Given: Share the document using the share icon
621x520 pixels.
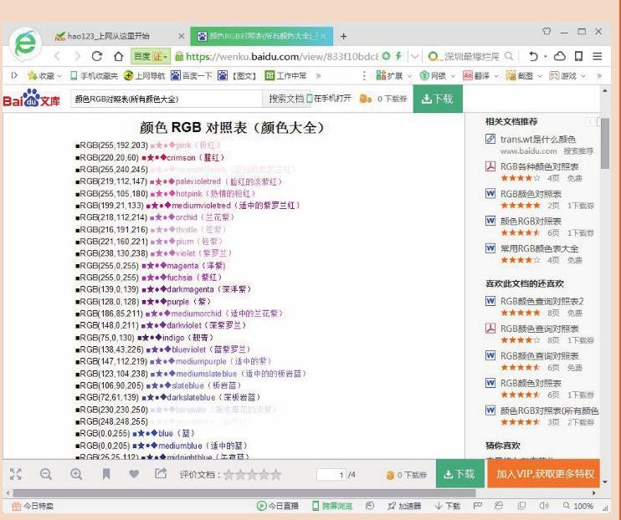Looking at the screenshot, I should (x=161, y=473).
